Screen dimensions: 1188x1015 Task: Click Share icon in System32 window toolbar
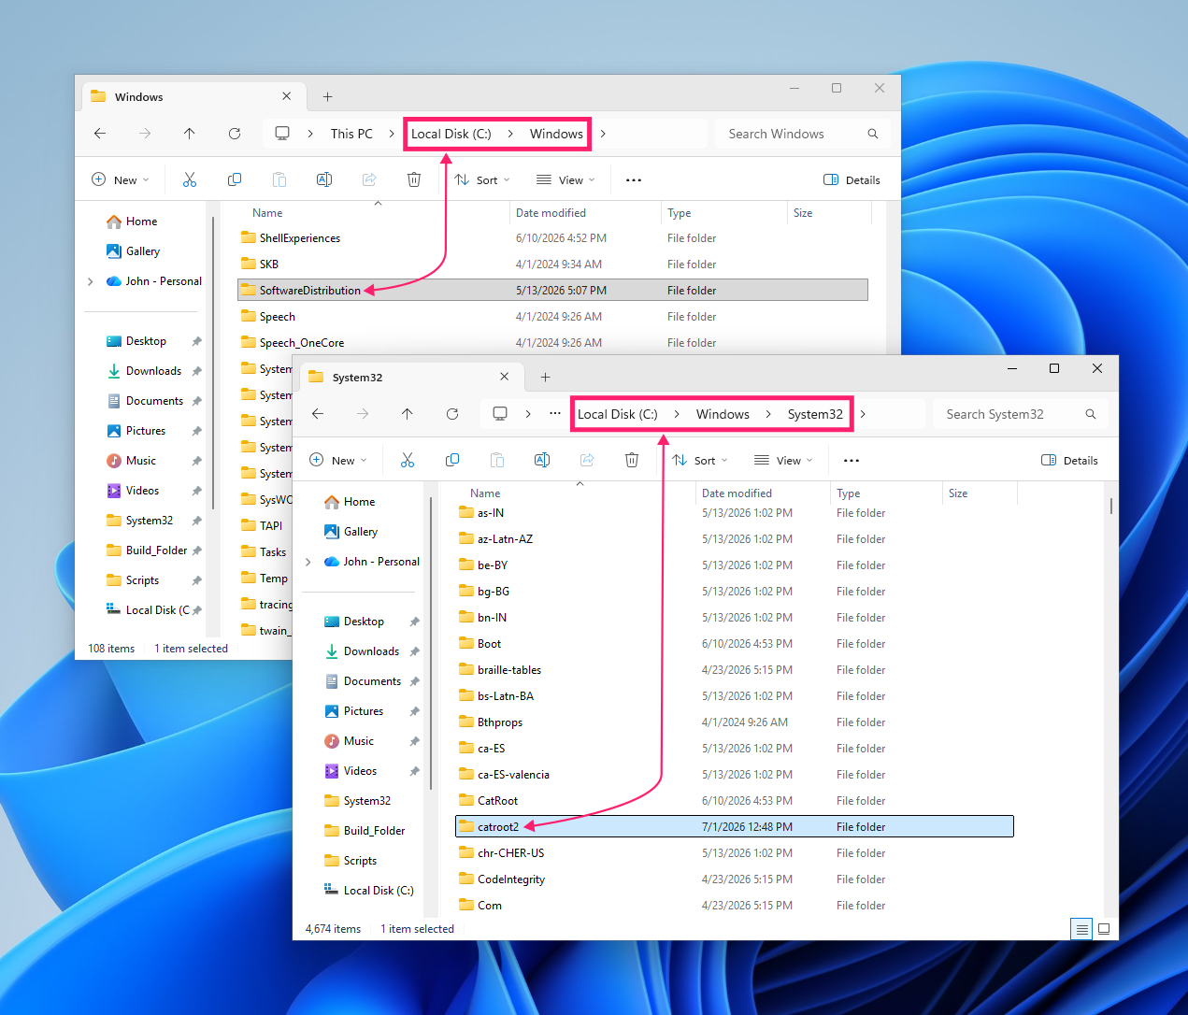587,460
